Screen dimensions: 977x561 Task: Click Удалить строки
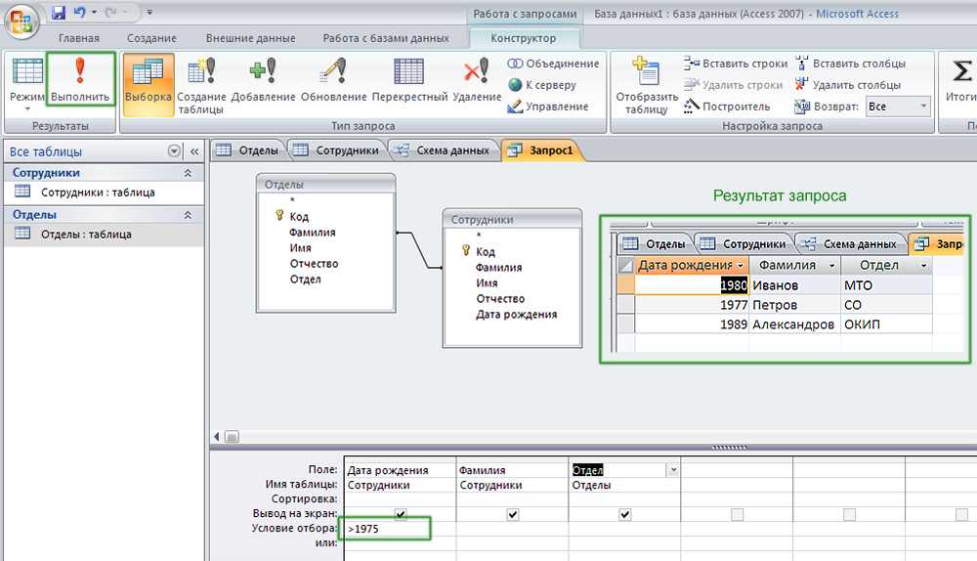[x=733, y=85]
